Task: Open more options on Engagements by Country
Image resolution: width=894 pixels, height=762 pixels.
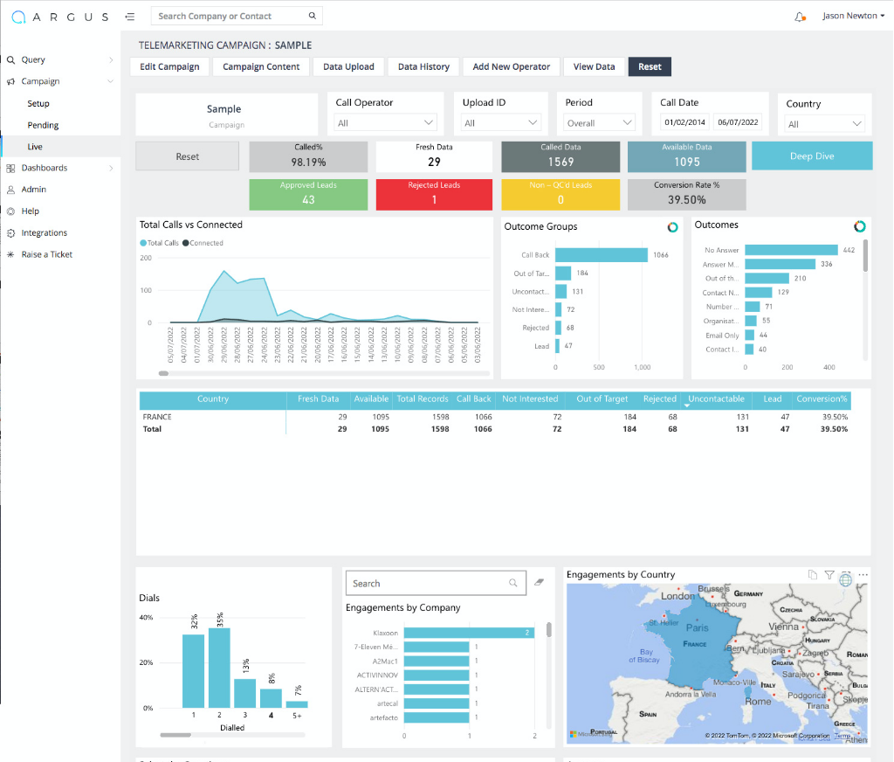Action: (x=863, y=575)
